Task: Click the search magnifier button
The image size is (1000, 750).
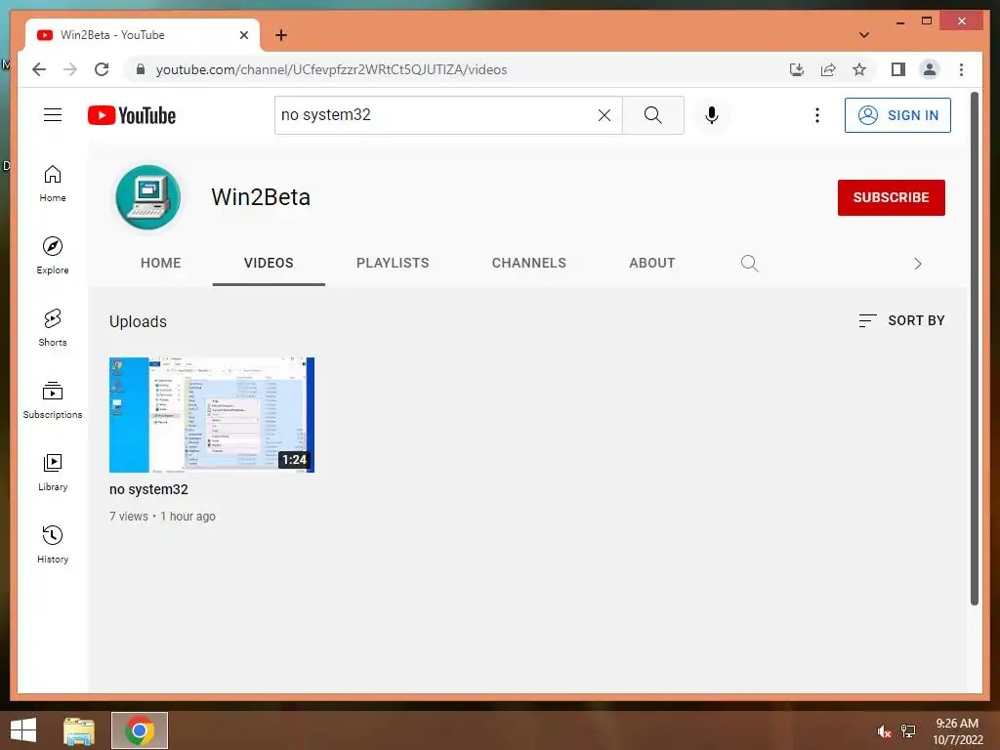Action: pos(653,115)
